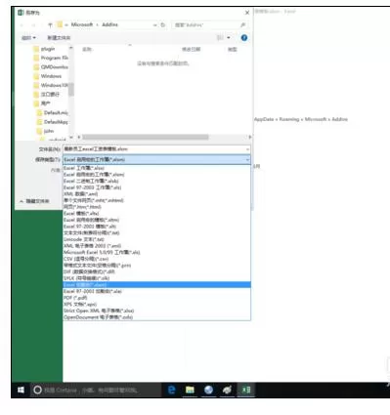Choose PDF (*.pdf) file type
Image resolution: width=390 pixels, height=415 pixels.
click(x=156, y=298)
